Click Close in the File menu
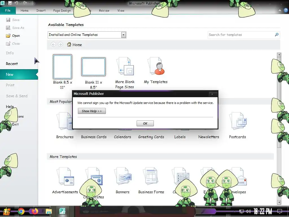Screen dimensions: 289x217 (13, 44)
